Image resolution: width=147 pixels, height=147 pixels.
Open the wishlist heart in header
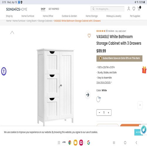[x=134, y=9]
